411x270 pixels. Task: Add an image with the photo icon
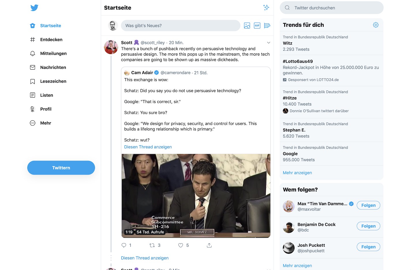click(247, 26)
